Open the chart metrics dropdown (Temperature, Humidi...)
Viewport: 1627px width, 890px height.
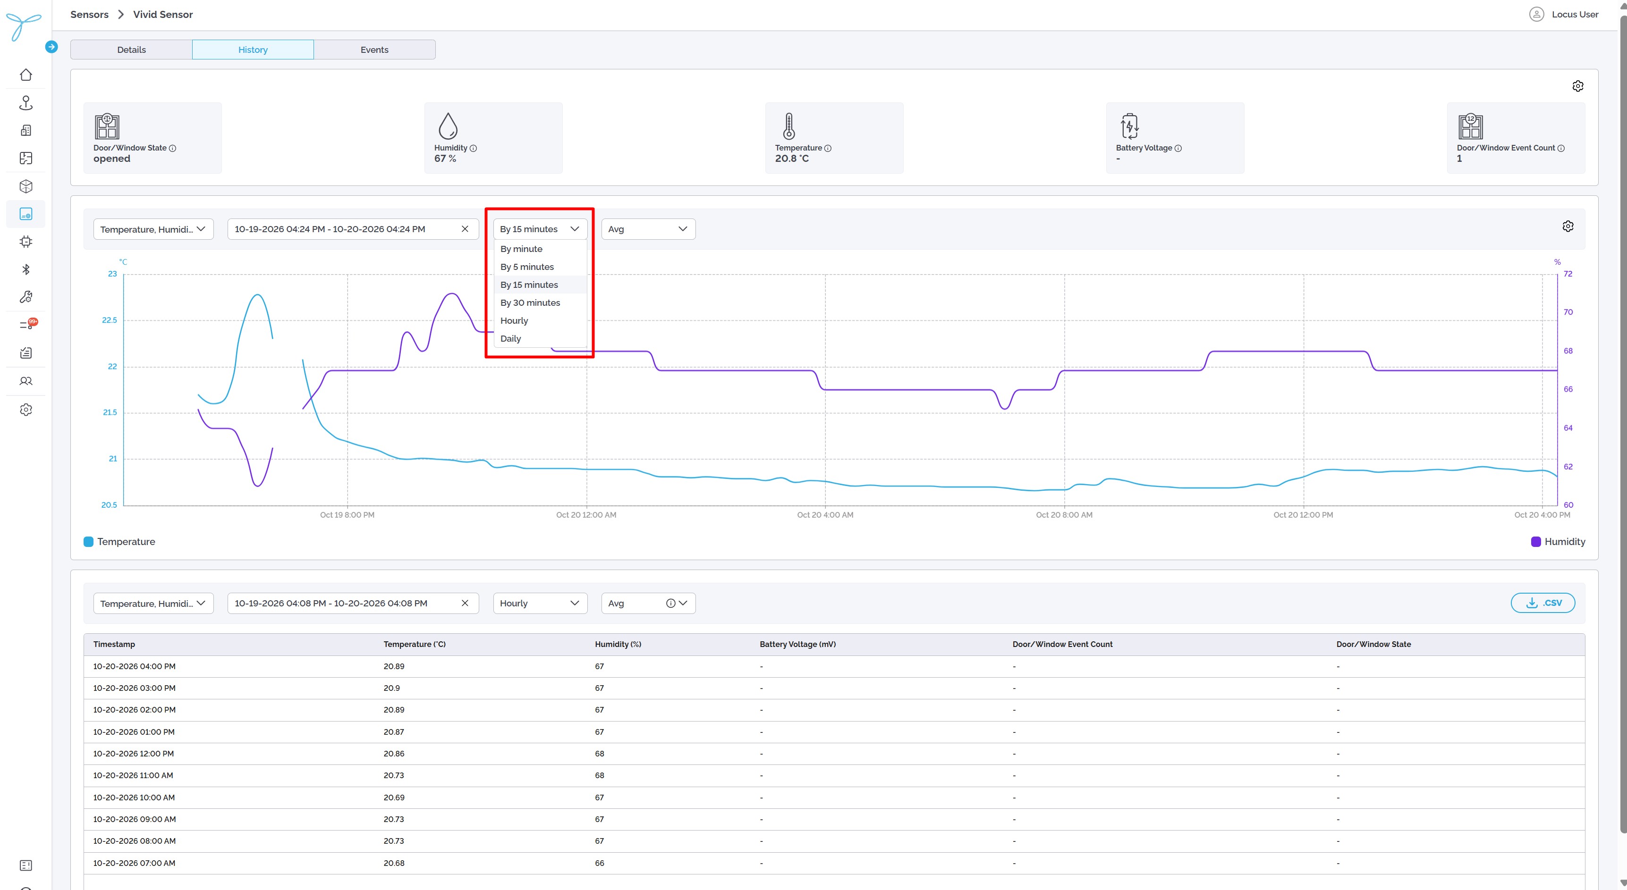pos(153,229)
